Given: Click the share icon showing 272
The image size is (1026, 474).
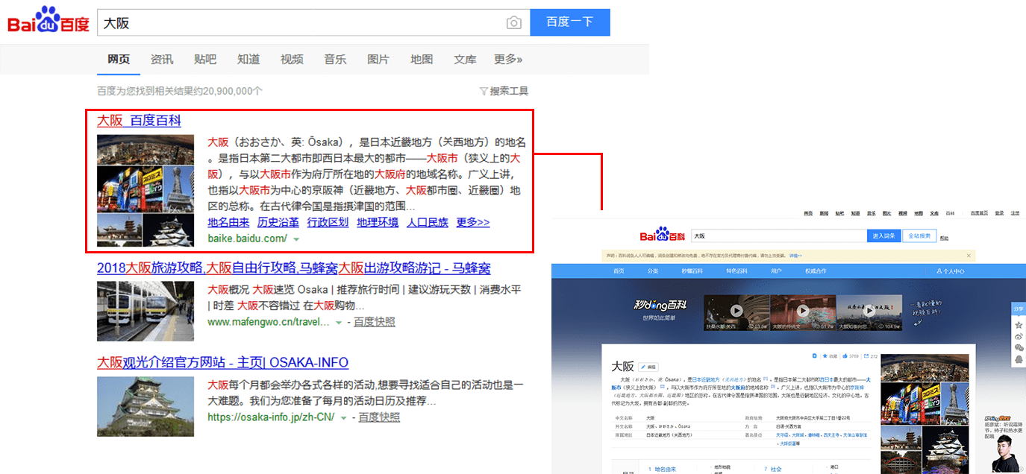Looking at the screenshot, I should click(x=866, y=356).
